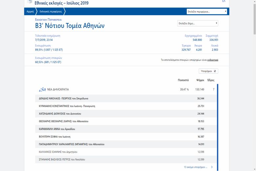This screenshot has height=171, width=256.
Task: Click the ενδεικτικά underlined link
Action: point(213,60)
